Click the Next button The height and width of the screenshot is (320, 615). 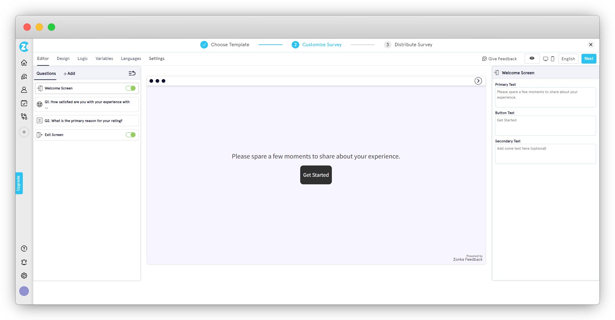click(x=589, y=58)
